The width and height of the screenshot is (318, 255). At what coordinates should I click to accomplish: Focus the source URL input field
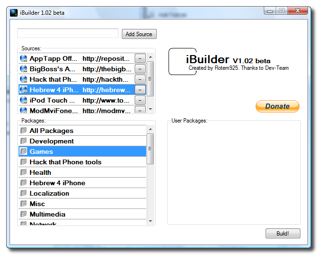pyautogui.click(x=68, y=33)
